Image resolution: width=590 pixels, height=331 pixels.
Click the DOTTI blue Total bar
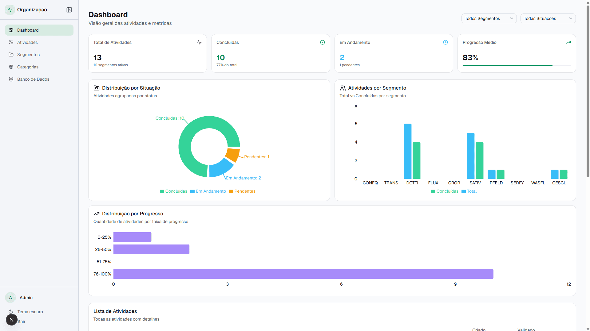pos(407,151)
